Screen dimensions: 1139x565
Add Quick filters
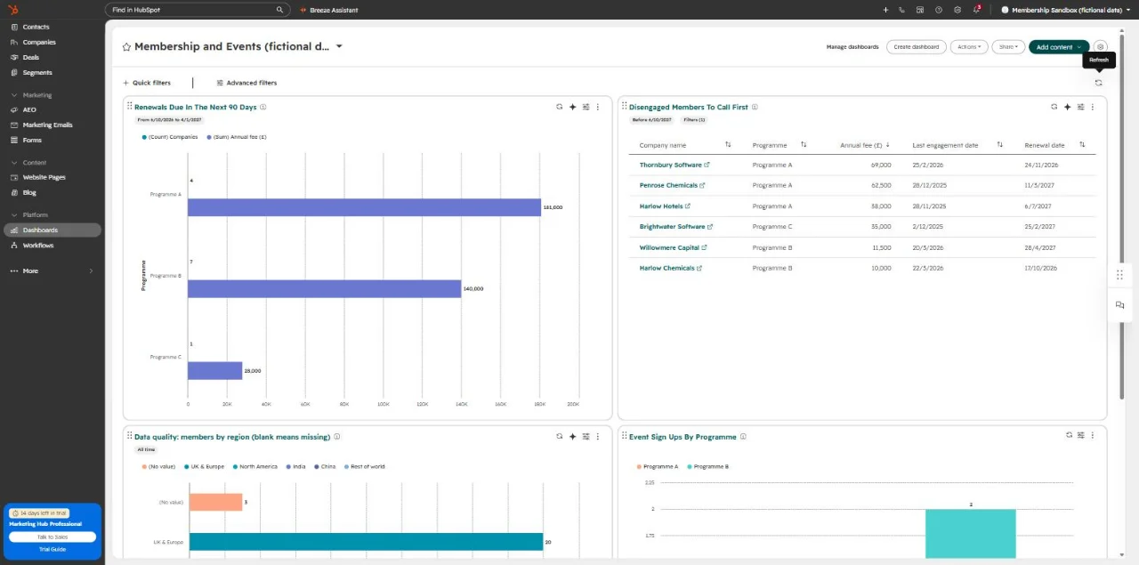(x=147, y=83)
